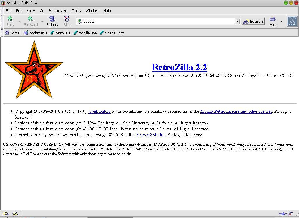
Task: Launch Composer from the status bar
Action: [15, 213]
